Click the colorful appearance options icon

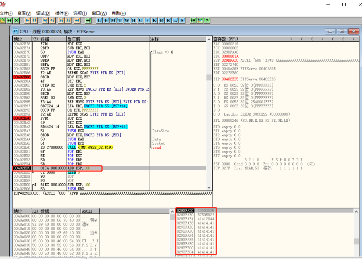click(x=200, y=21)
